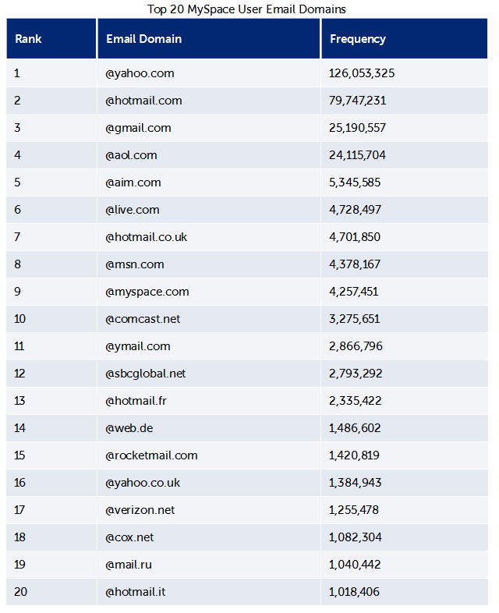Click the table title text

[x=246, y=9]
